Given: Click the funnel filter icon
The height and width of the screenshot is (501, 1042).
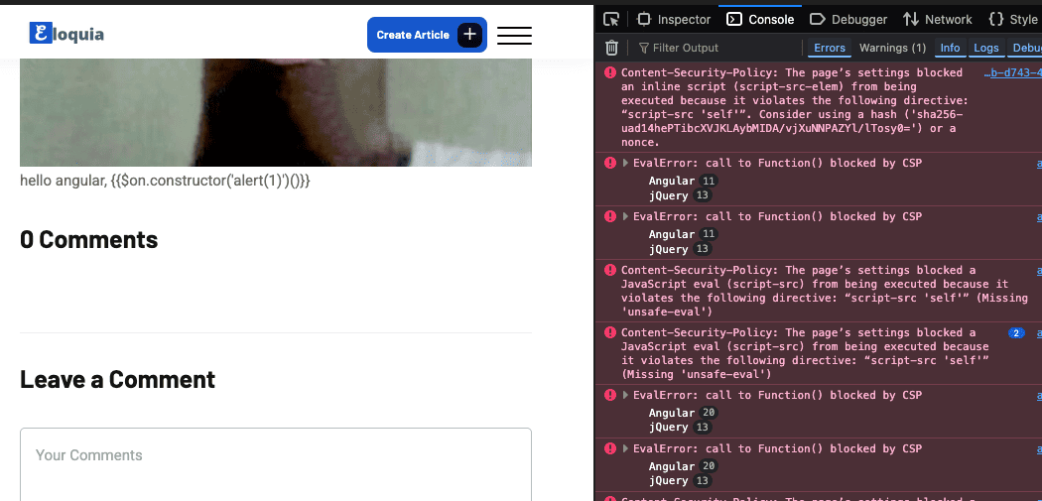Looking at the screenshot, I should point(643,48).
